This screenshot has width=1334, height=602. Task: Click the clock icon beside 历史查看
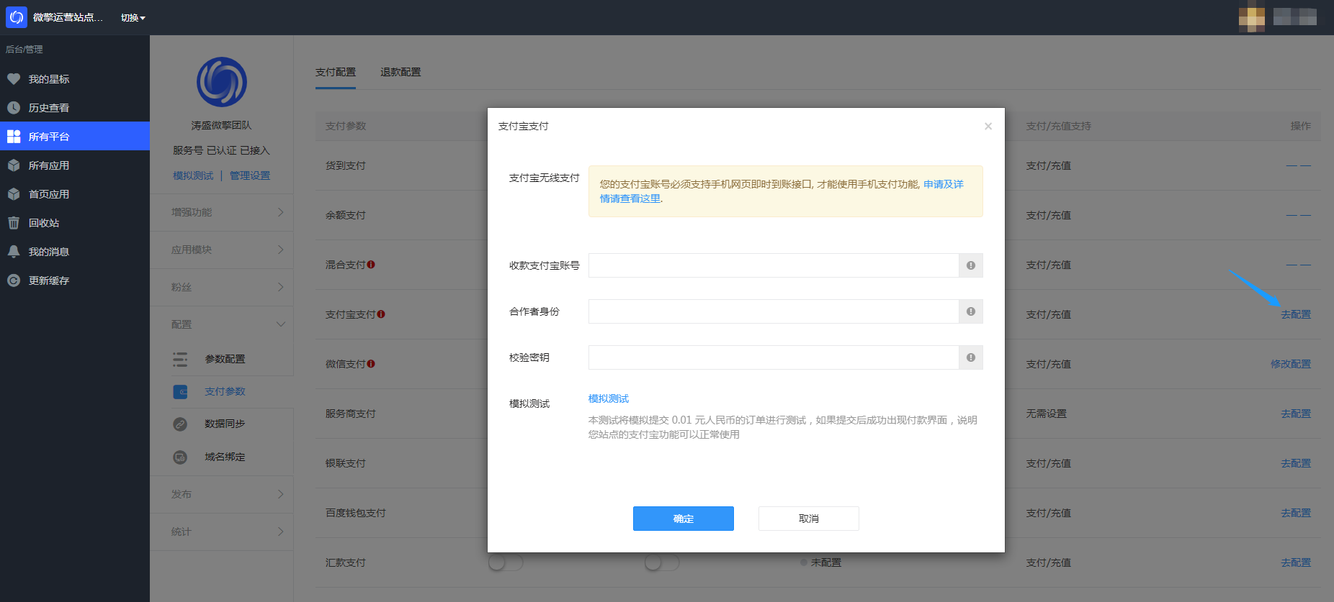click(14, 108)
